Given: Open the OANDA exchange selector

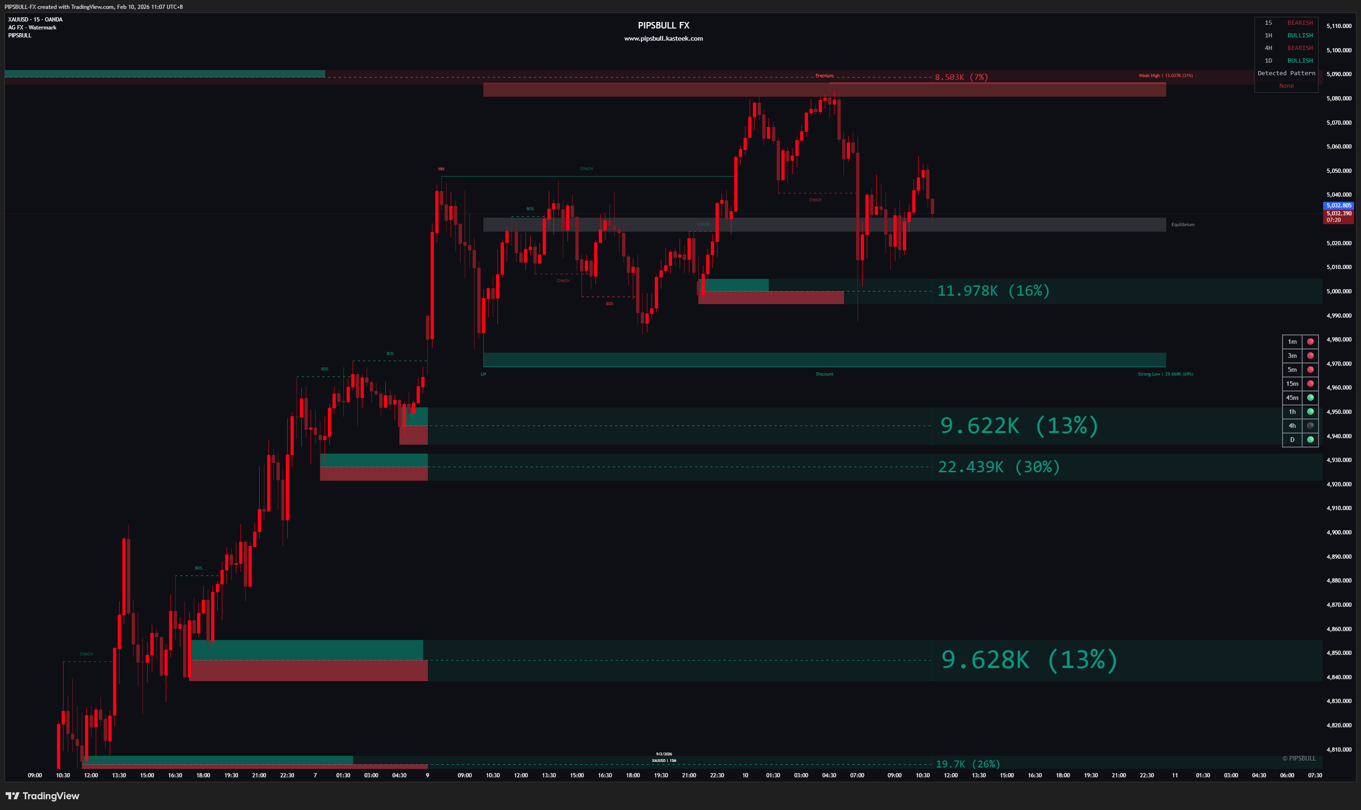Looking at the screenshot, I should click(54, 19).
